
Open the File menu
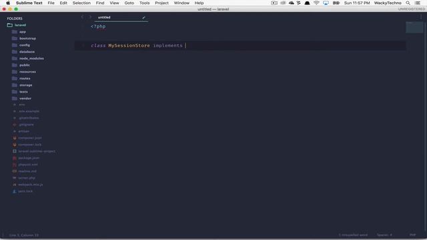51,3
